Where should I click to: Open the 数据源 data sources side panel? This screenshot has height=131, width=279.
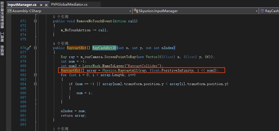(2, 50)
